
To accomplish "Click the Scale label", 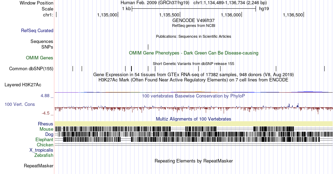I will (x=47, y=9).
